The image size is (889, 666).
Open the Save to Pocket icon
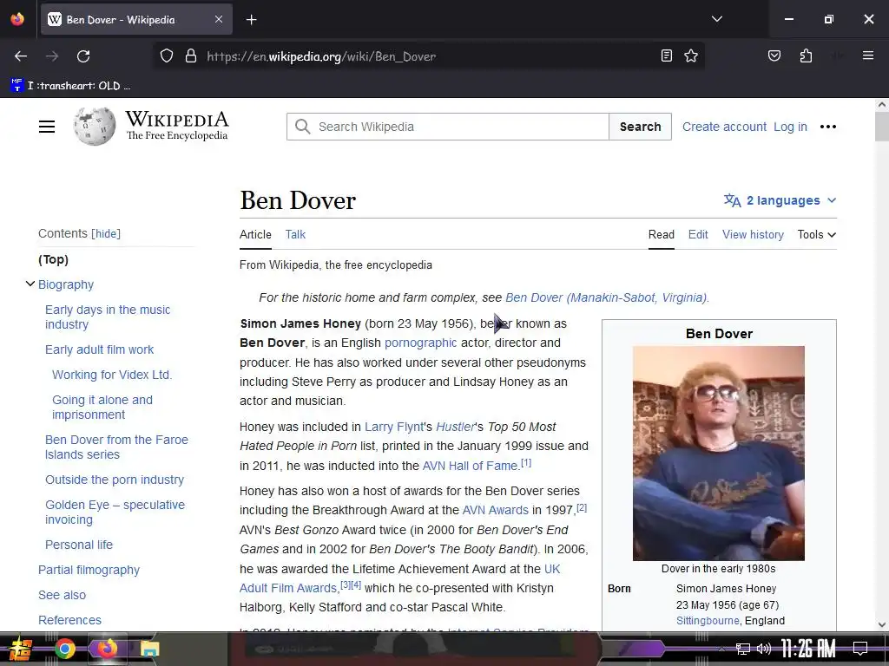(774, 55)
